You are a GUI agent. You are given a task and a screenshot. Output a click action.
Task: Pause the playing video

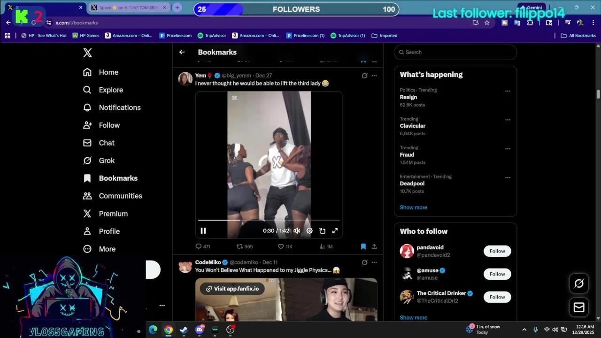coord(203,230)
